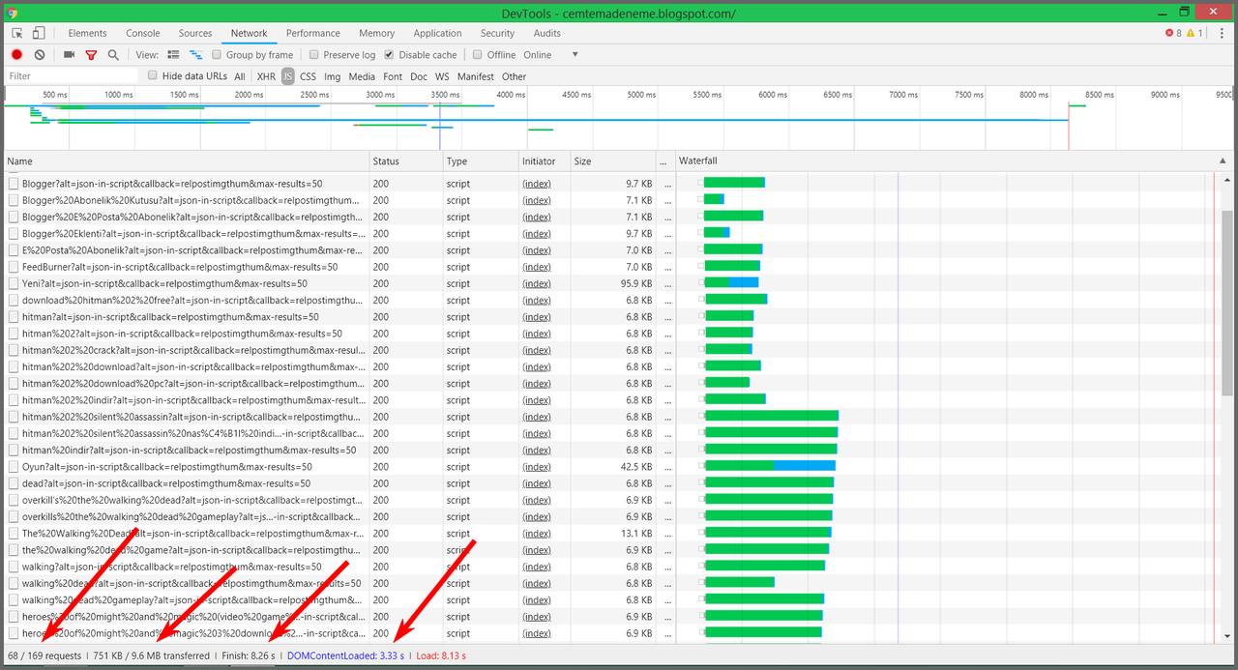This screenshot has width=1238, height=670.
Task: Open the Console tab
Action: coord(143,33)
